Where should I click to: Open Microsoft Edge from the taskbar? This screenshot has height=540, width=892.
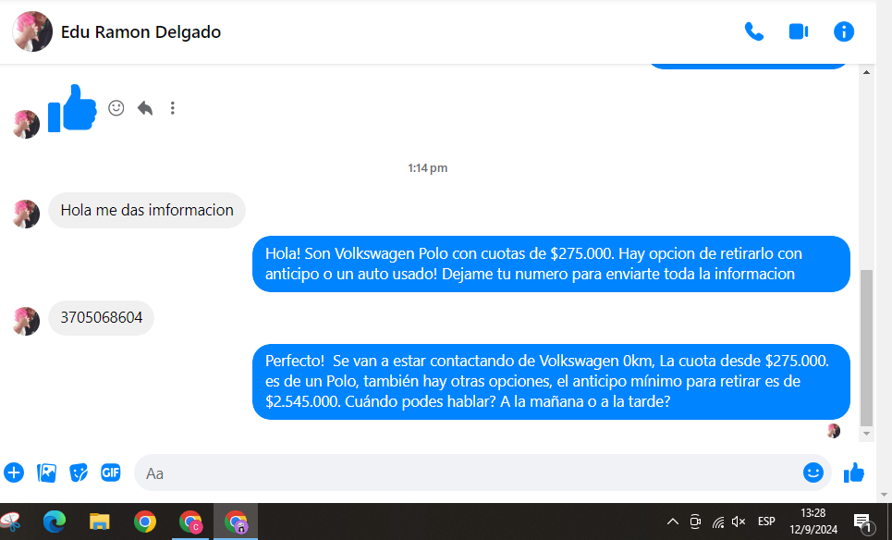click(55, 522)
